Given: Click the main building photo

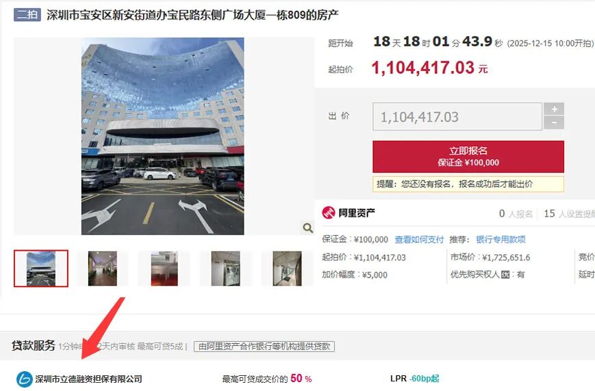Looking at the screenshot, I should 163,136.
